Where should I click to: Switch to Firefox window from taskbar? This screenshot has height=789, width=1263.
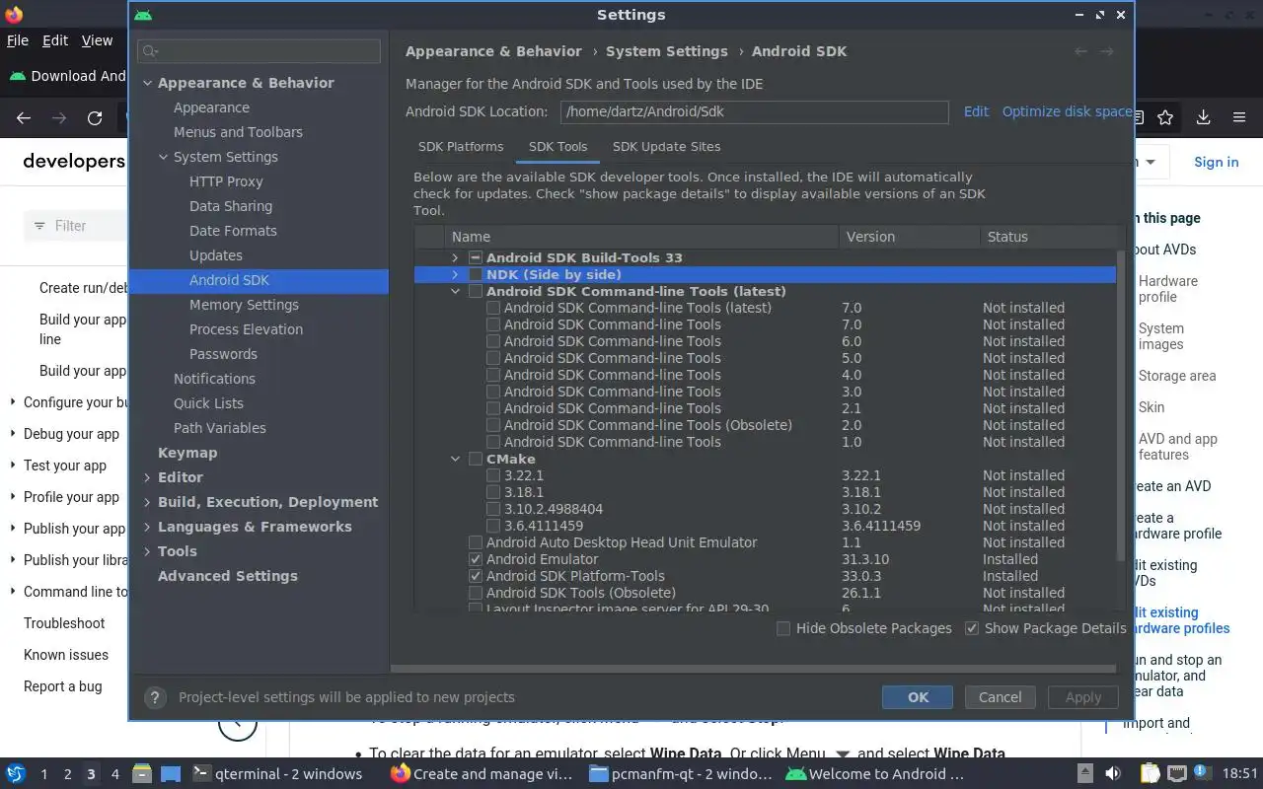pos(483,774)
